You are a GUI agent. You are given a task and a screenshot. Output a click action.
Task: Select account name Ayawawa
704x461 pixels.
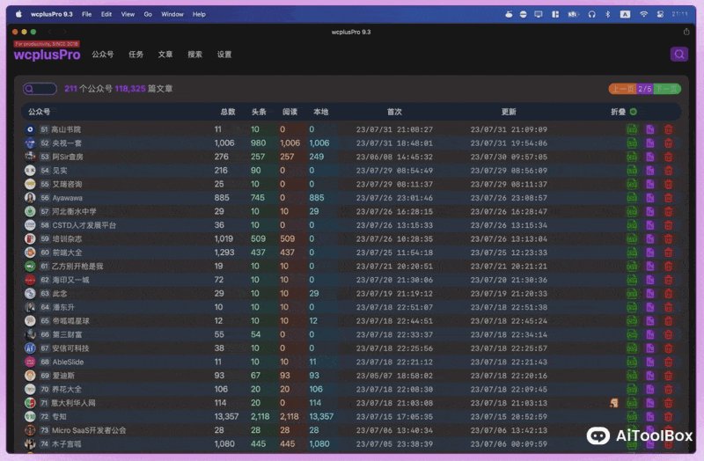click(68, 198)
